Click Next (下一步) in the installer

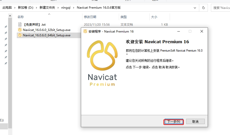(x=174, y=122)
